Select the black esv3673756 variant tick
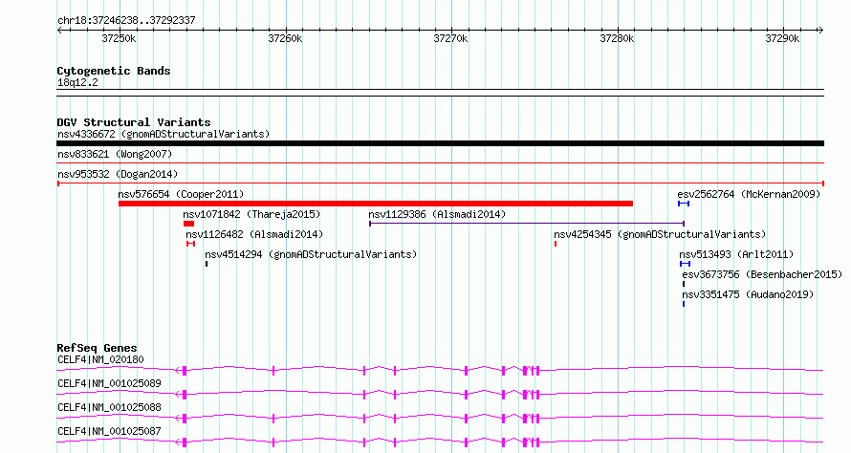The height and width of the screenshot is (453, 851). click(684, 284)
